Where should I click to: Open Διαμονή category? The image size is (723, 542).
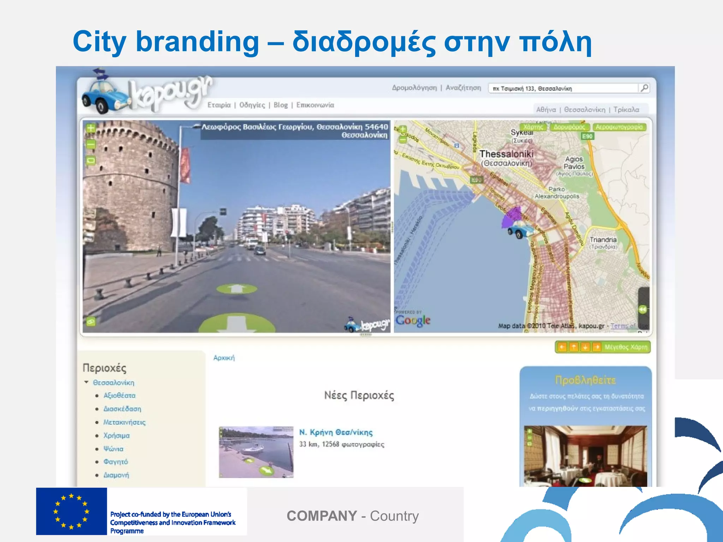116,475
